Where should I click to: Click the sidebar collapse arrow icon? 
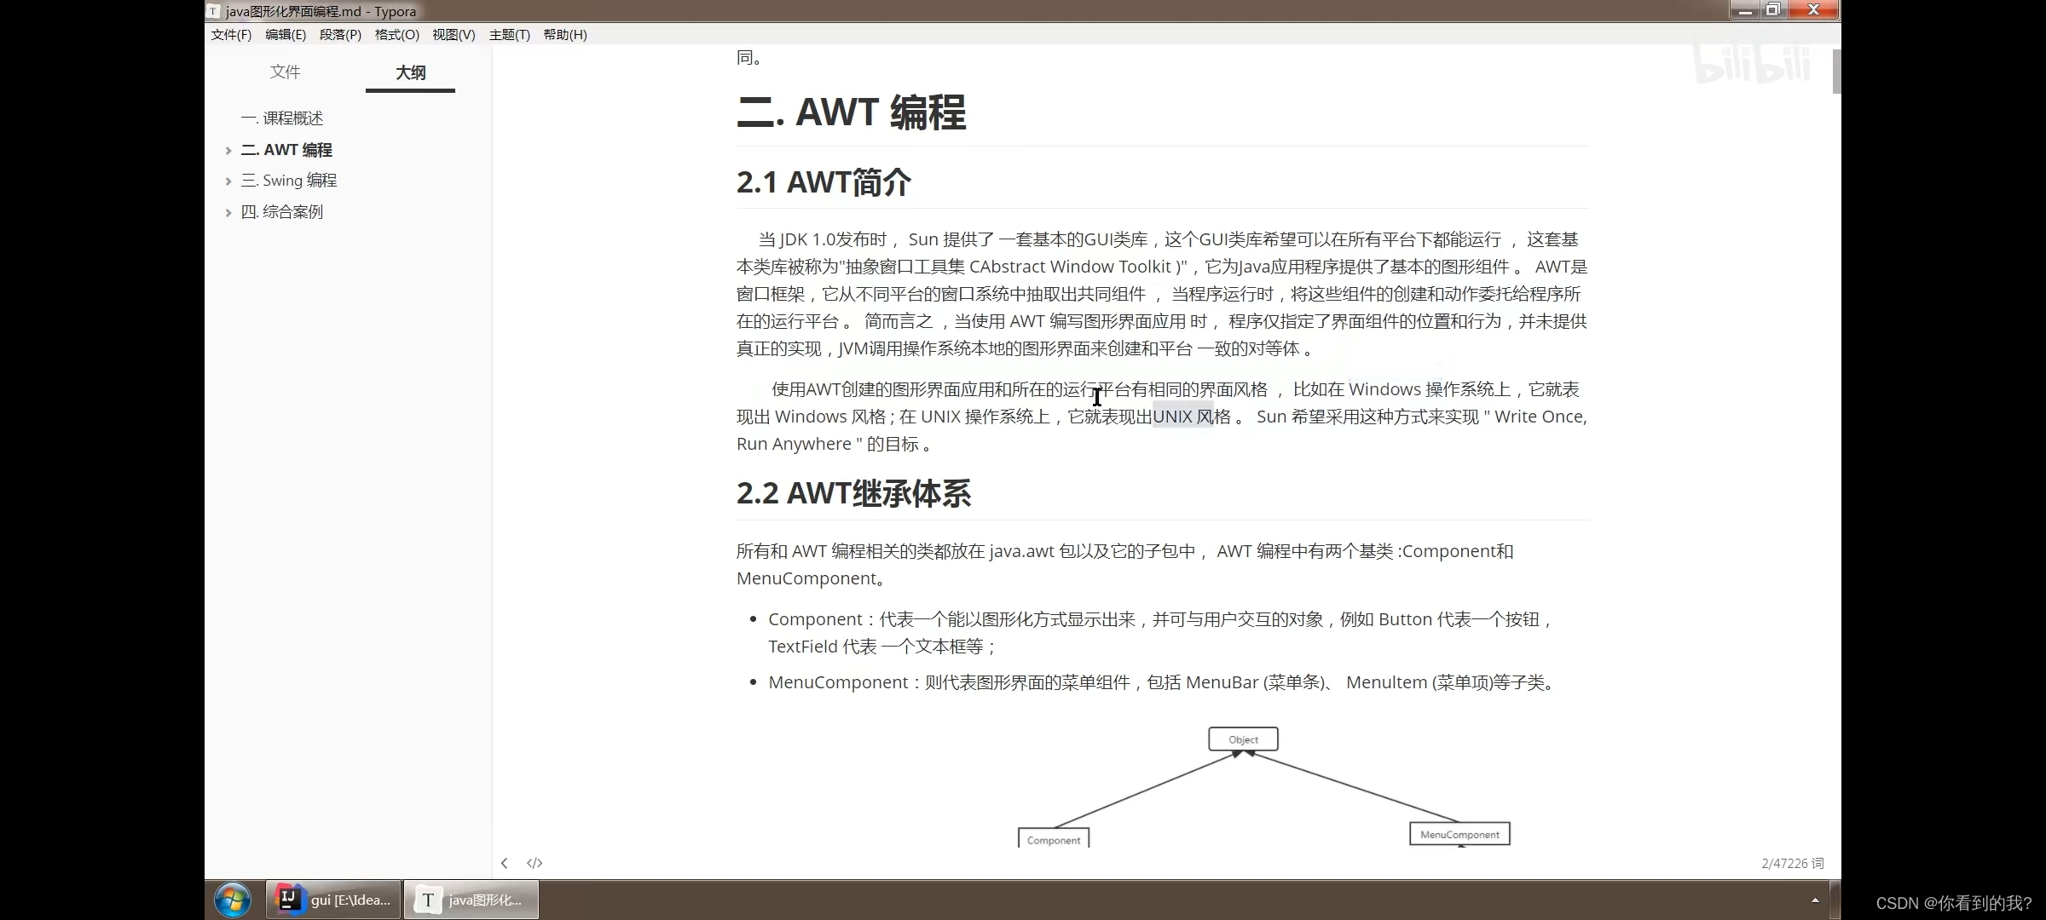(x=505, y=863)
